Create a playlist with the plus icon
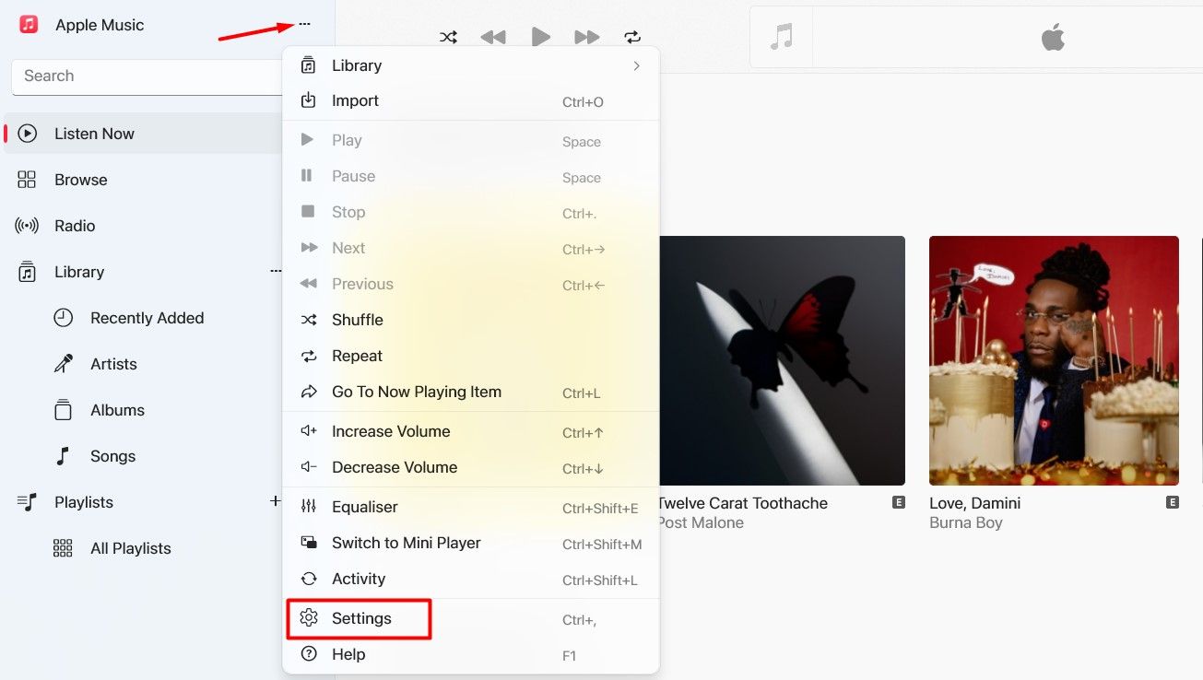The width and height of the screenshot is (1203, 680). [275, 501]
